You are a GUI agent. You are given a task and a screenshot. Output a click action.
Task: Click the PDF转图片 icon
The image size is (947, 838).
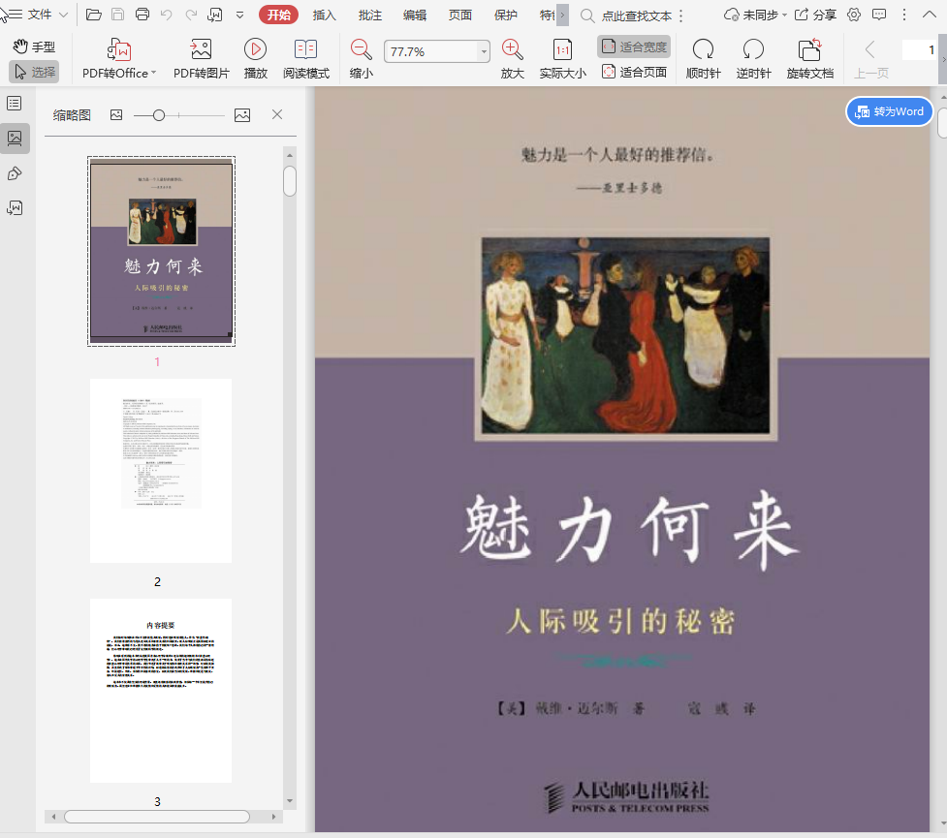(x=201, y=50)
